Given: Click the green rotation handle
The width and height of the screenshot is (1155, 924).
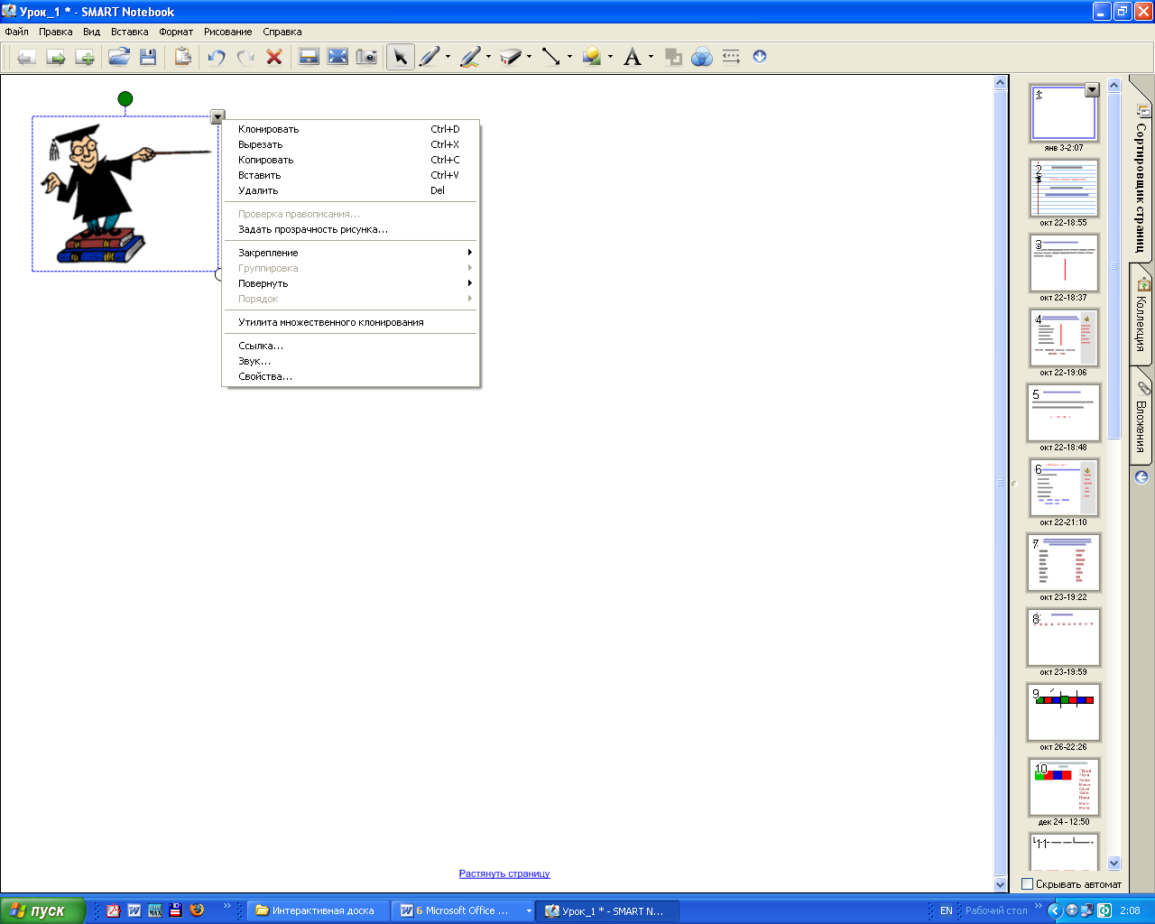Looking at the screenshot, I should tap(125, 98).
